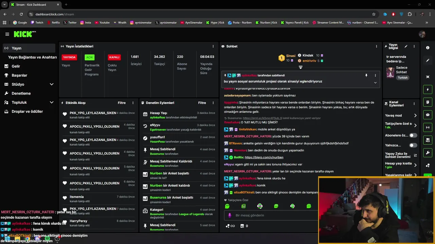Click the document note icon in right sidebar
Image resolution: width=435 pixels, height=244 pixels.
(428, 102)
